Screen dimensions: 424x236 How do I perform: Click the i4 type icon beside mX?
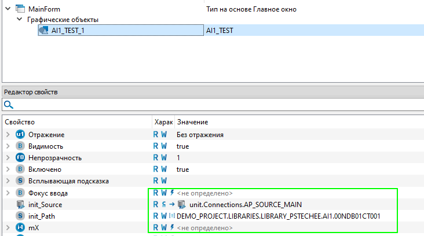tap(20, 227)
